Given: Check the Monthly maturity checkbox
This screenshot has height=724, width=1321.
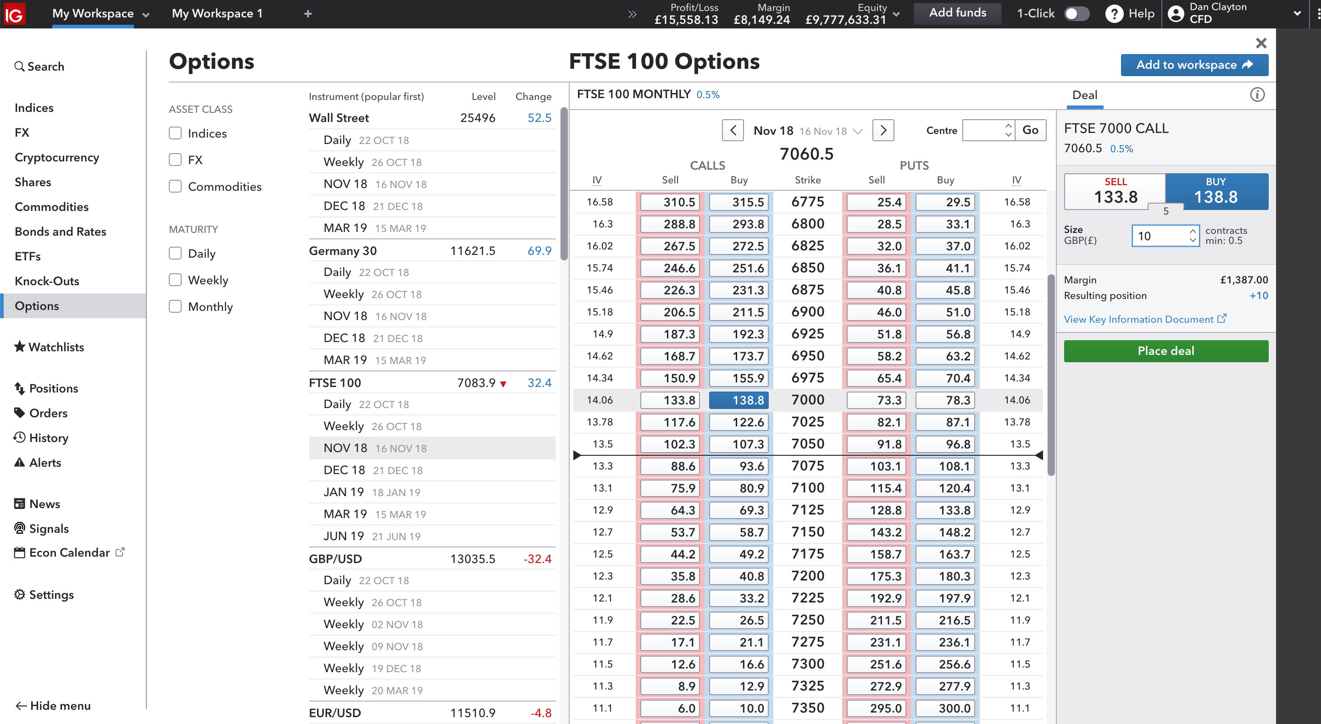Looking at the screenshot, I should 175,307.
